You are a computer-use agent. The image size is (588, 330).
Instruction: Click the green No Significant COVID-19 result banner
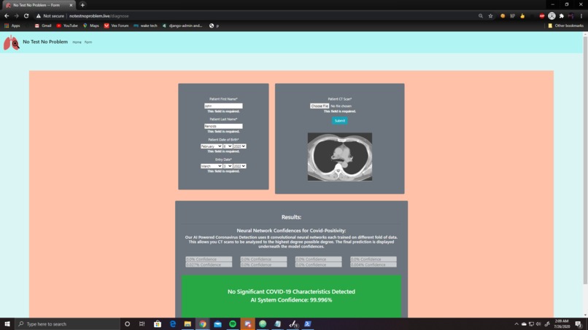point(291,296)
